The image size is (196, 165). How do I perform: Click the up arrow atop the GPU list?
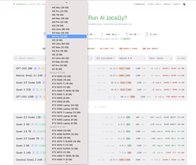[x=67, y=3]
